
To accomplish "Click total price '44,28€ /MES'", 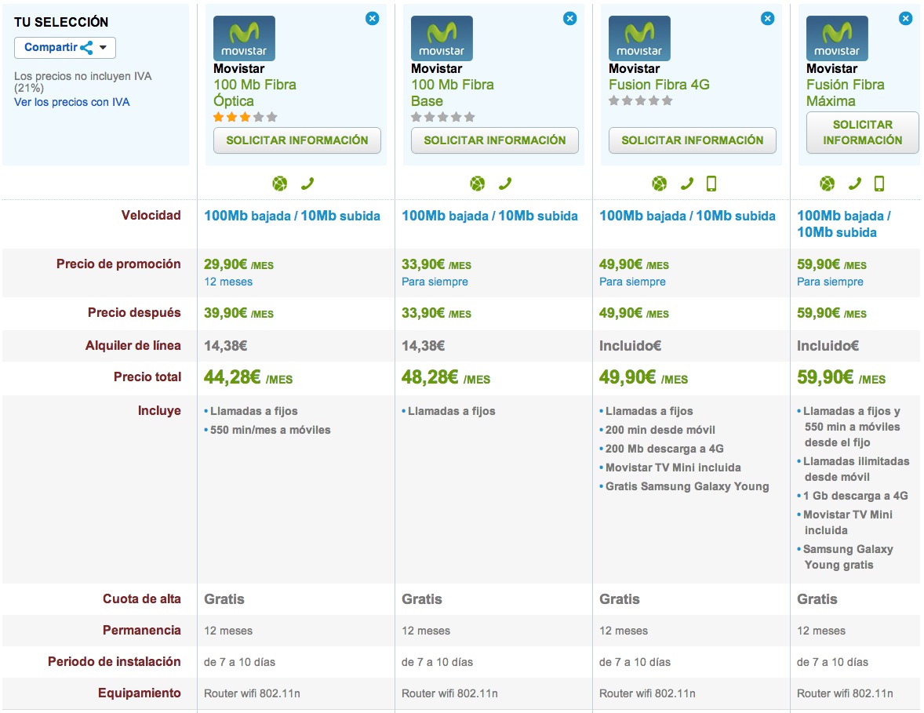I will (x=248, y=377).
